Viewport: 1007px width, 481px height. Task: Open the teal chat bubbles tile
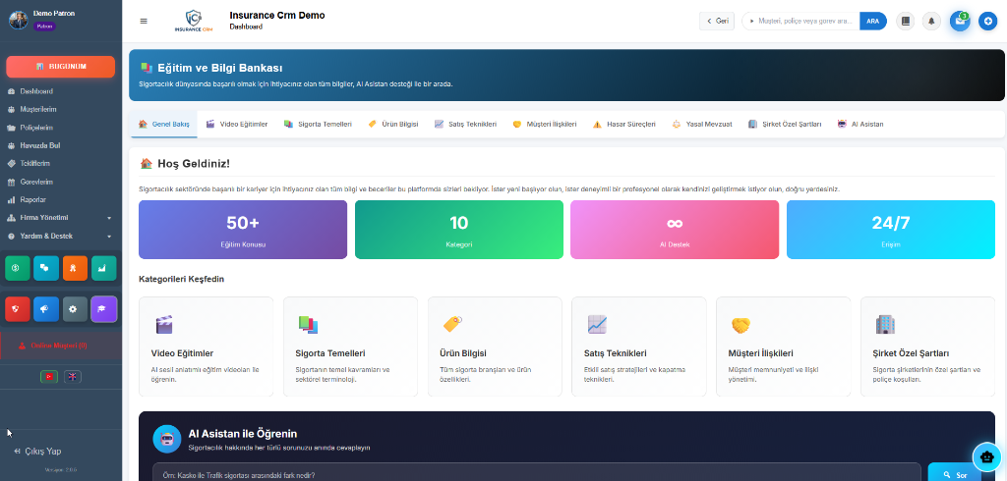pos(45,268)
